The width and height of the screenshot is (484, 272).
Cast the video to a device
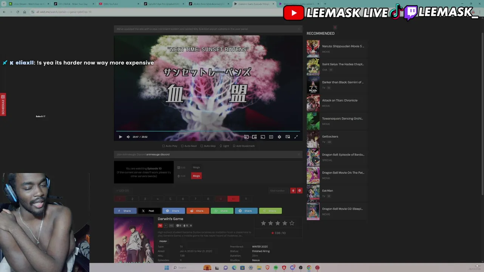tap(263, 137)
